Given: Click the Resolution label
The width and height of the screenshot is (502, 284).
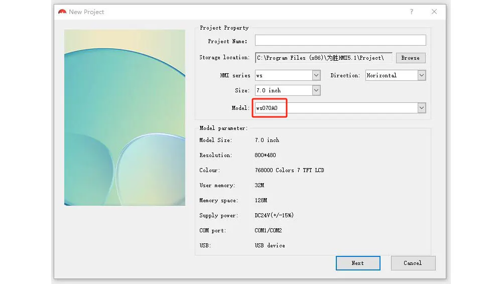Looking at the screenshot, I should click(216, 155).
